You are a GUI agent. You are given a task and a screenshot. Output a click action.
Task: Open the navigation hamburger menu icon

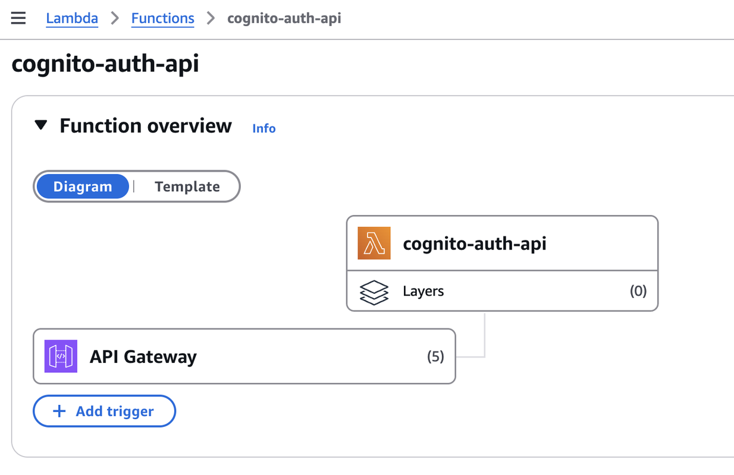18,18
